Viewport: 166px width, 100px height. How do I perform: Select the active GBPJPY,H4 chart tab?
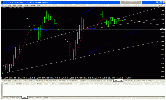pos(118,80)
